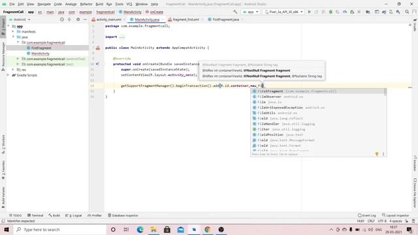Open the VCS menu
The width and height of the screenshot is (418, 235).
129,4
